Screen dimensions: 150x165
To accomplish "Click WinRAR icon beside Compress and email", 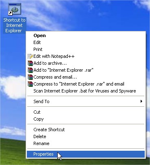I will [30, 77].
